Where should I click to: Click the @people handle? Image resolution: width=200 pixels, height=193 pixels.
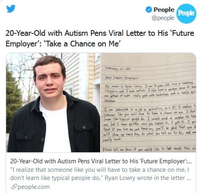point(163,18)
